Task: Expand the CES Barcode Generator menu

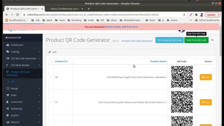Action: pos(23,58)
